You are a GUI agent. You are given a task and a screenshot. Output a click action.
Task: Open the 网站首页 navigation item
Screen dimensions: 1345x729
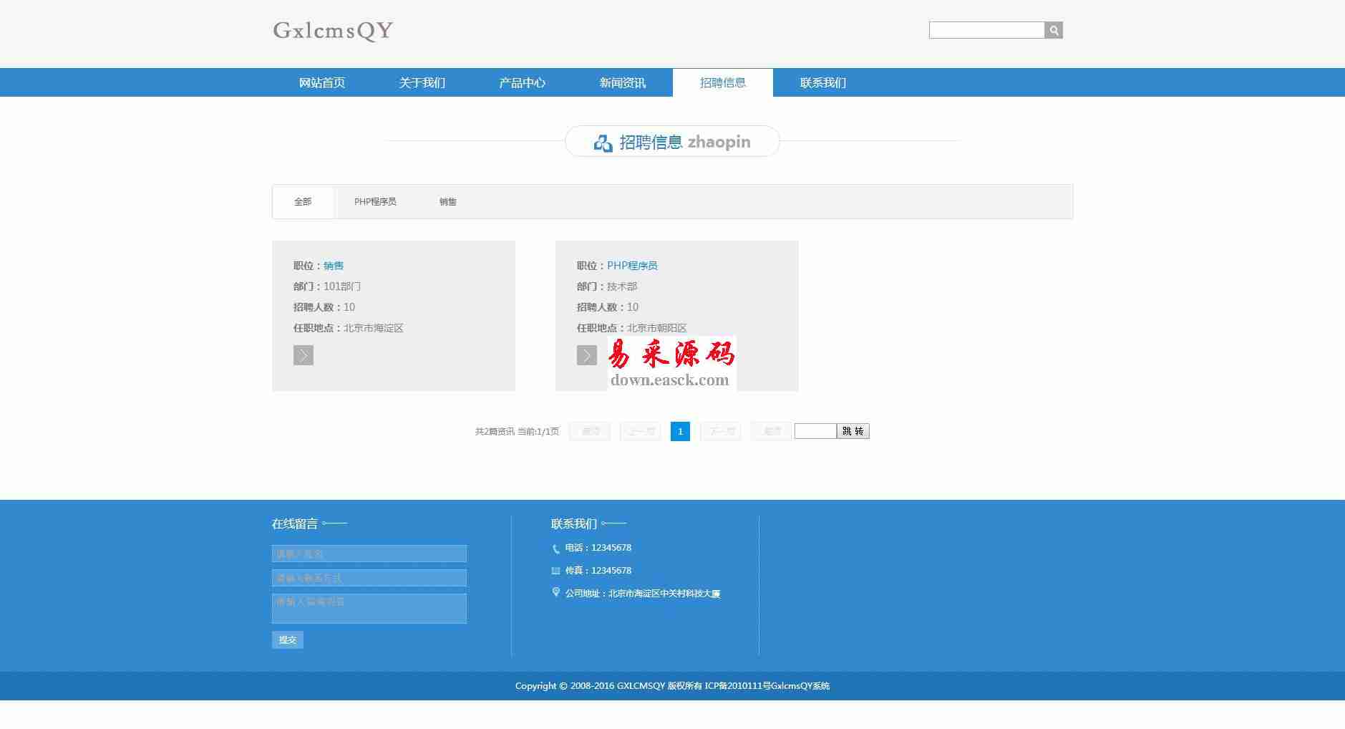coord(322,83)
